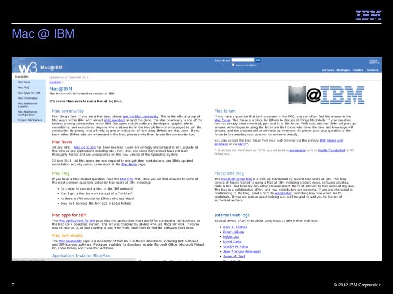Open Feedback in the header
Viewport: 393px width, 294px height.
tap(372, 70)
